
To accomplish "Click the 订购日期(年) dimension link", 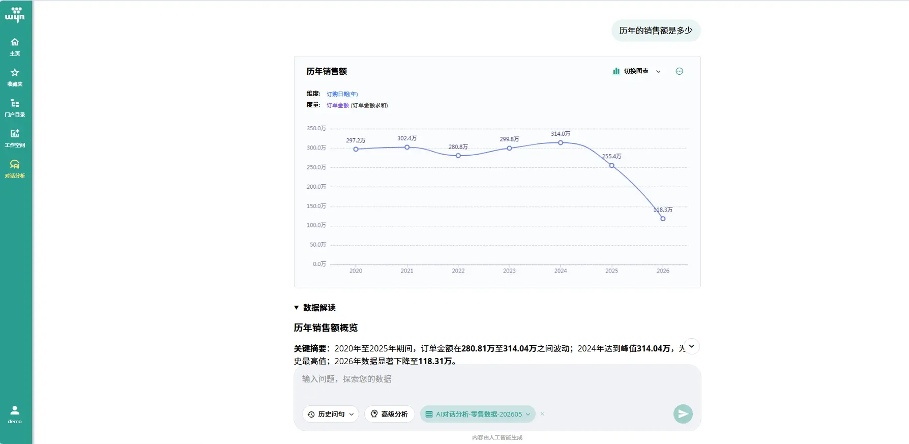I will coord(342,94).
